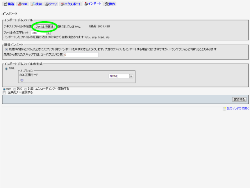Open the エクスポート (Export) tab

71,4
